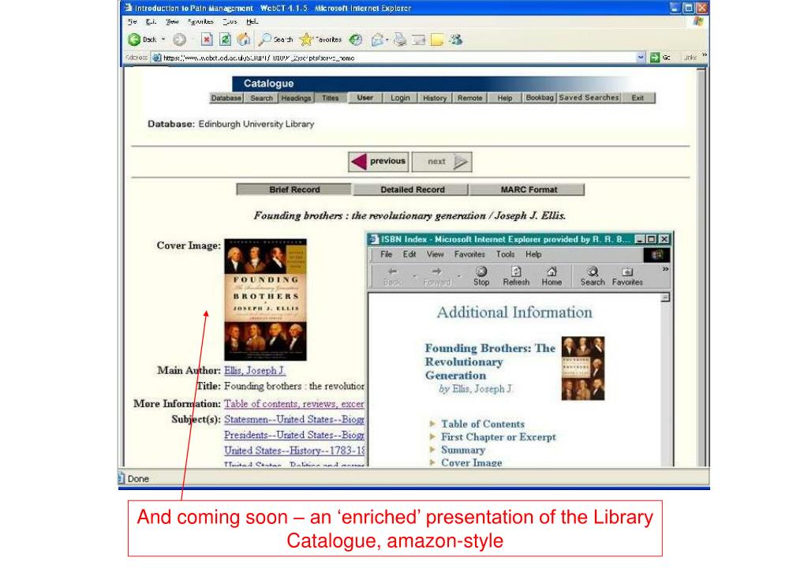808x584 pixels.
Task: Open author link Ellis, Joseph J.
Action: pos(255,371)
